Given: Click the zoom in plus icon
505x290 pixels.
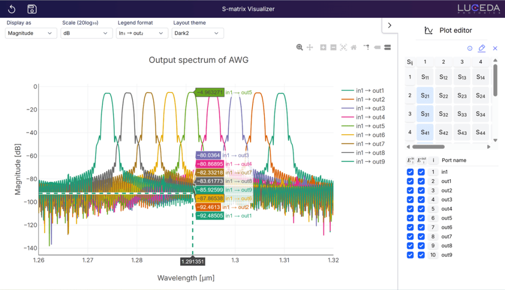Looking at the screenshot, I should pos(323,47).
